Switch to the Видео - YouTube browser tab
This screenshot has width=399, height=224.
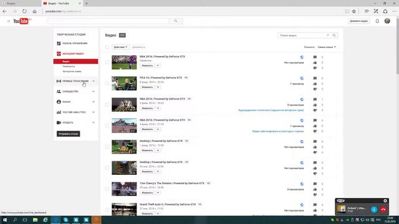pos(62,3)
